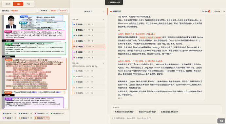Click the purple 专业技能 box on the resume
This screenshot has height=124, width=226.
(x=34, y=103)
